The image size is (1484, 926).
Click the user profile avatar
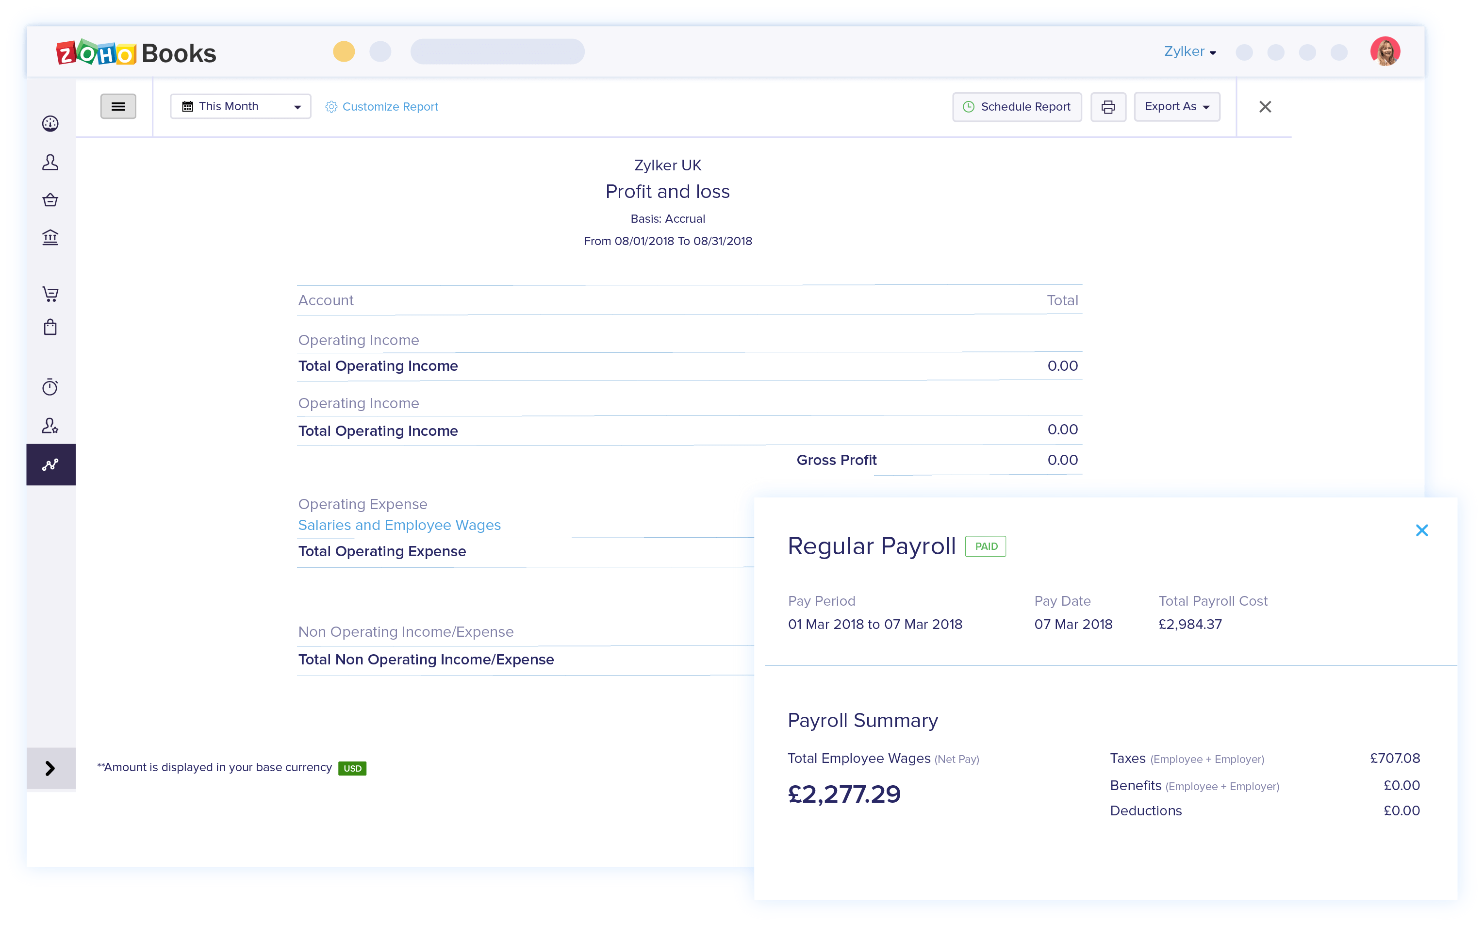click(1385, 51)
